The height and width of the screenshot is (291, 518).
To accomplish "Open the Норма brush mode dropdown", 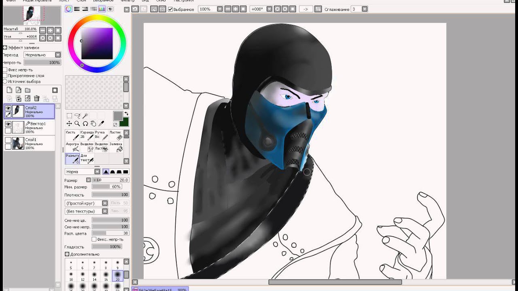I will click(83, 172).
